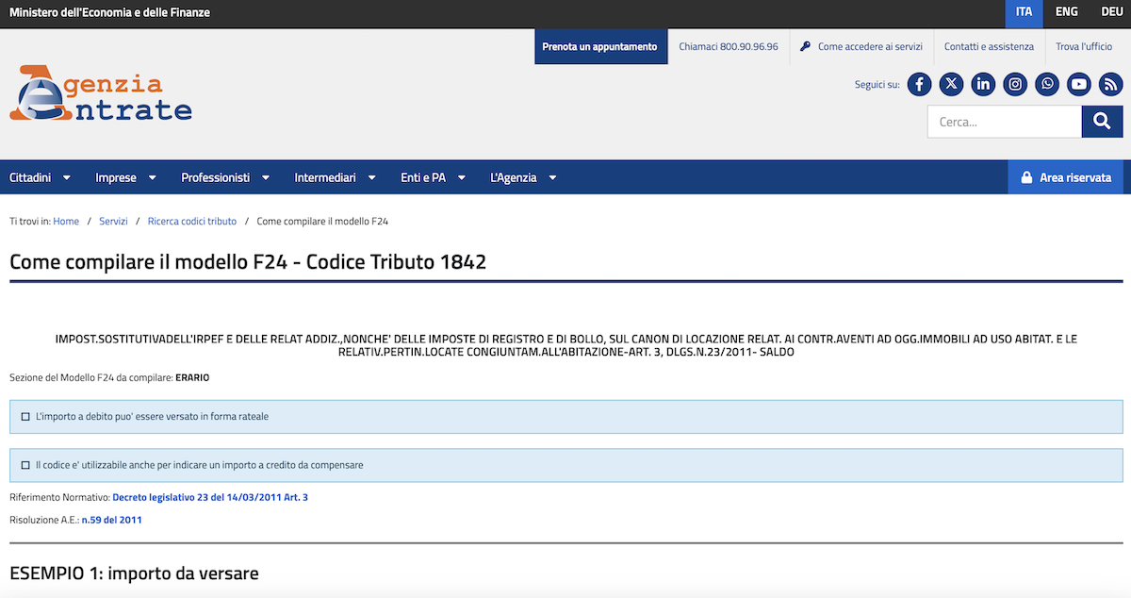
Task: Toggle the 'importo a debito' rateale checkbox
Action: (25, 417)
